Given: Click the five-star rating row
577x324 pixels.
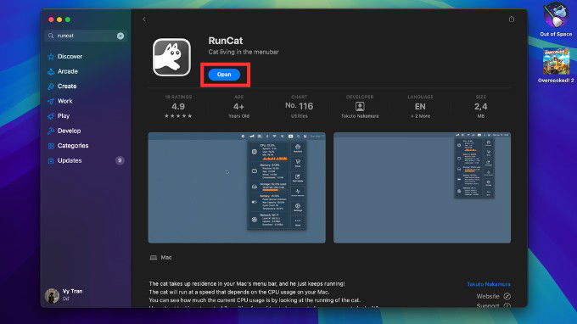Looking at the screenshot, I should click(178, 116).
